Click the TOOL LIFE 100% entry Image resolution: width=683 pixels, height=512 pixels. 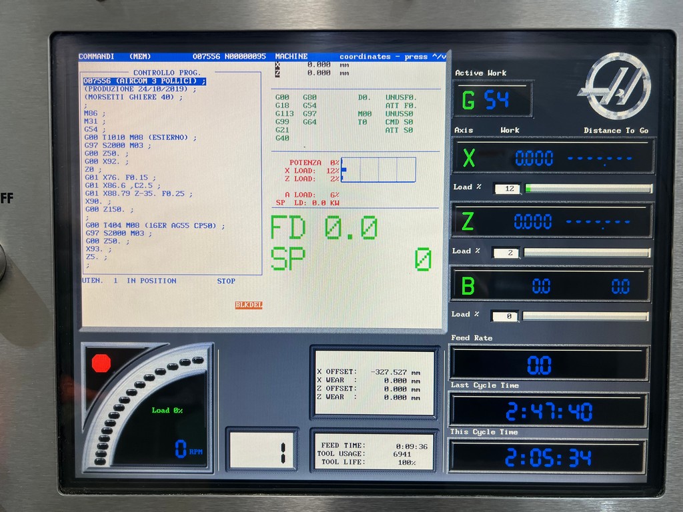pos(368,462)
